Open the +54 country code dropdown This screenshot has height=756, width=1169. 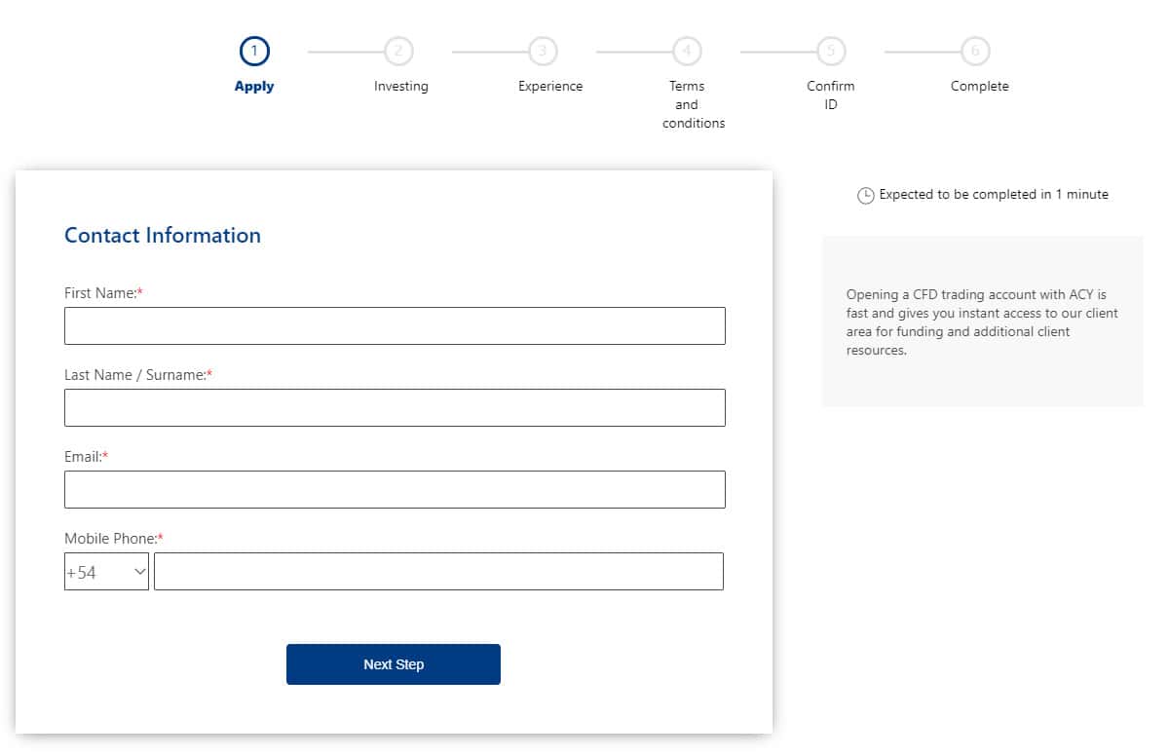(x=106, y=572)
